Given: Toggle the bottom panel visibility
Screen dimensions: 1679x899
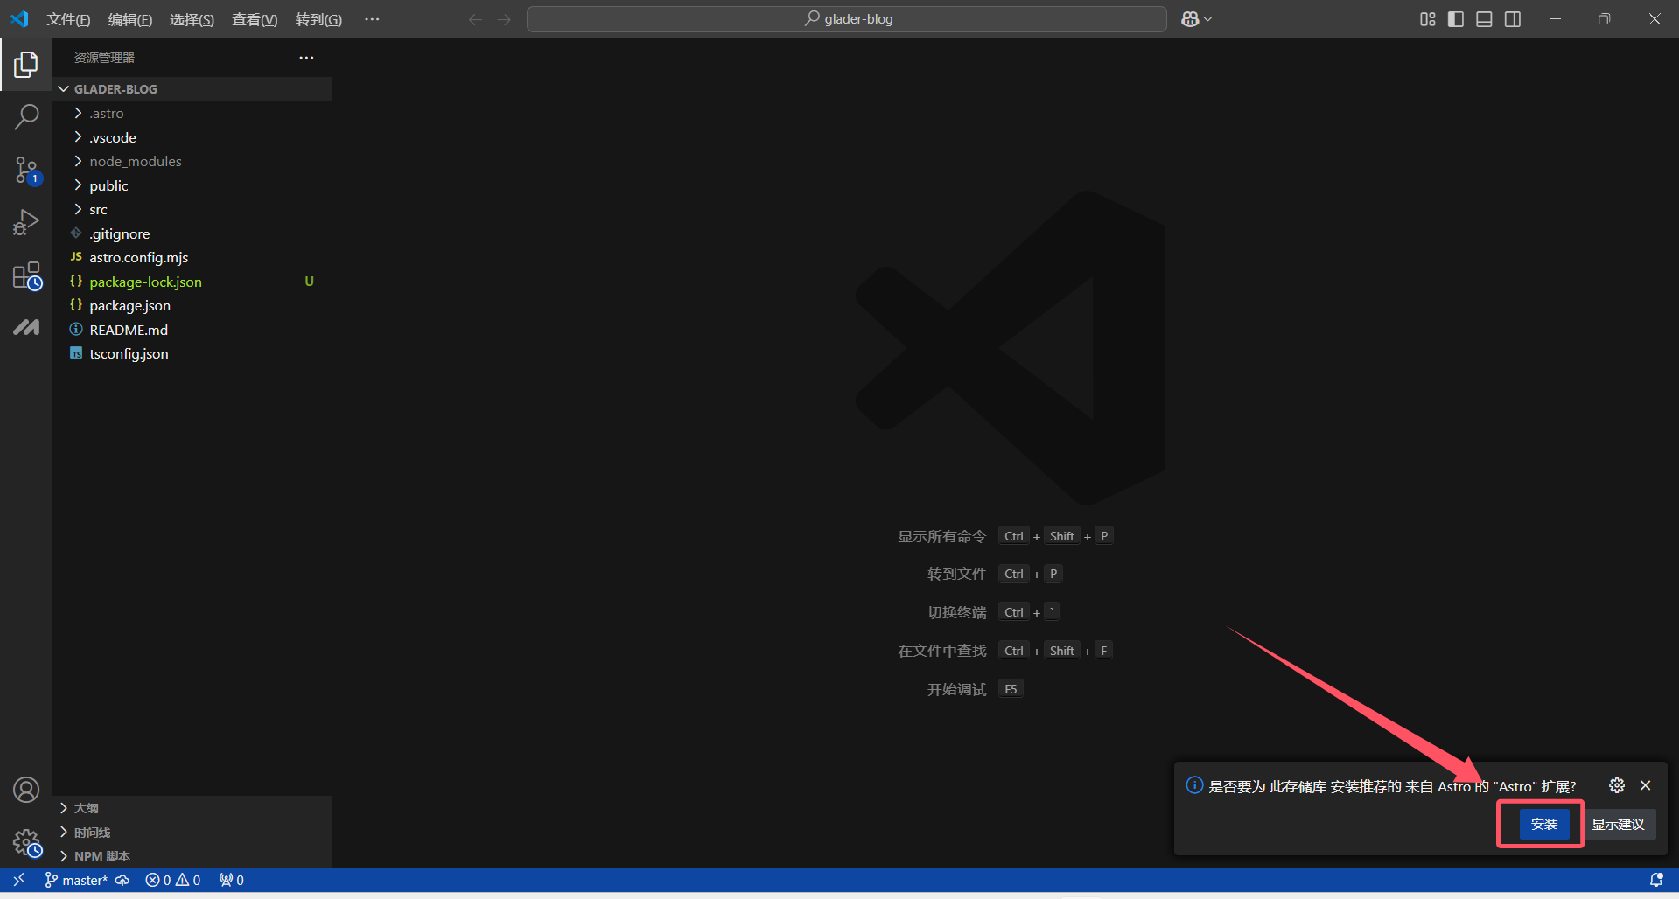Looking at the screenshot, I should pos(1484,19).
